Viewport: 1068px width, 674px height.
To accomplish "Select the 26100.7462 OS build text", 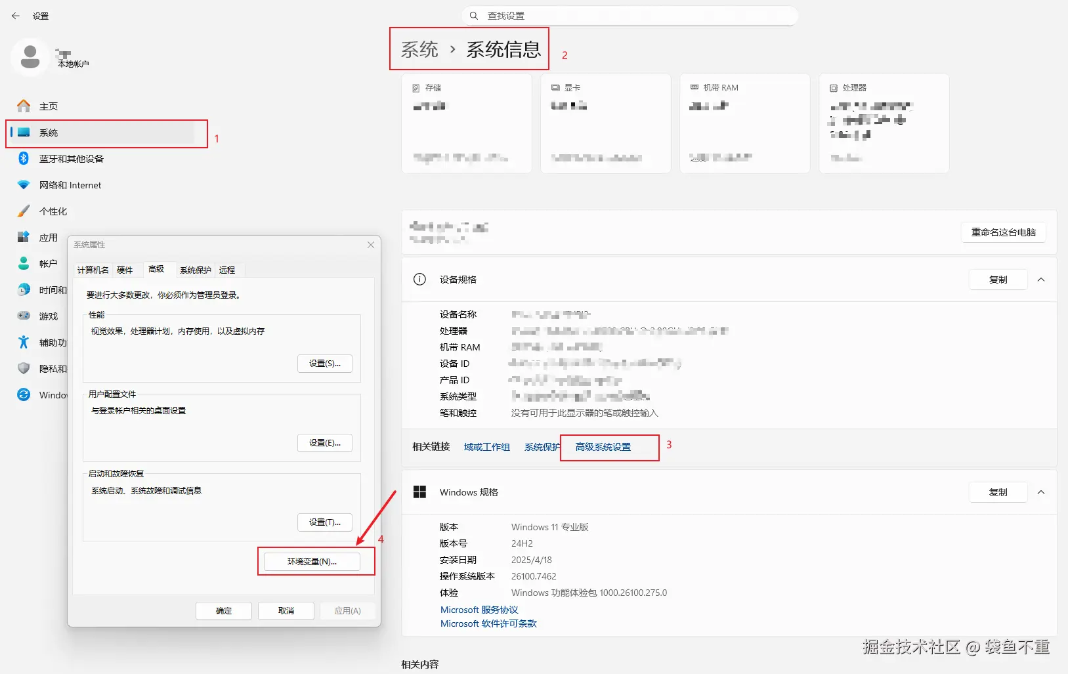I will coord(534,576).
